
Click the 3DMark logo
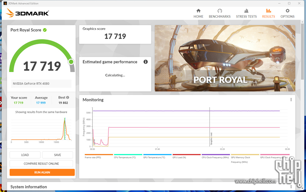click(x=27, y=13)
